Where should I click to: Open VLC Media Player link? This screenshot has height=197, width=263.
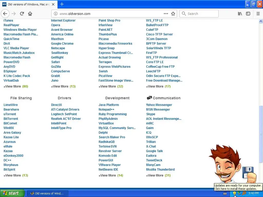point(16,48)
